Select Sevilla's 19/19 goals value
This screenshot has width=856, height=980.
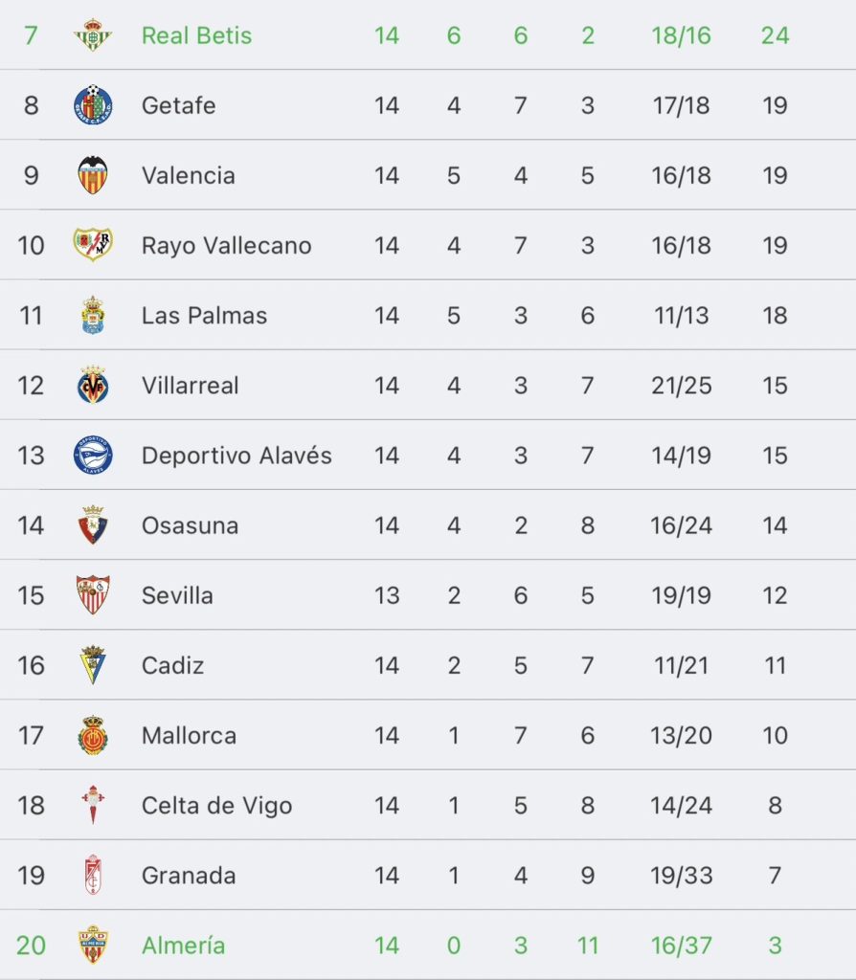[681, 595]
